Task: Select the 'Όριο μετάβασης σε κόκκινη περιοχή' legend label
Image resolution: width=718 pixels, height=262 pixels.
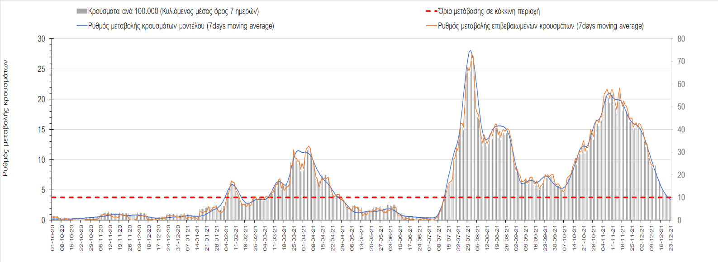Action: pos(489,11)
